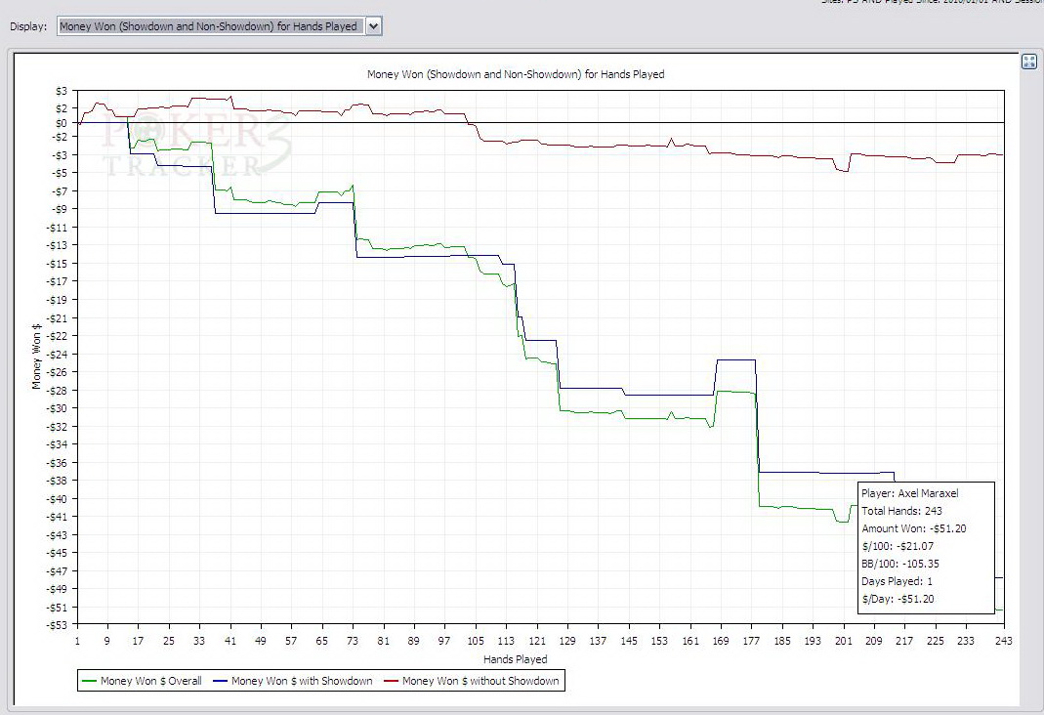This screenshot has width=1044, height=715.
Task: Click the -$53 label on money axis
Action: tap(60, 625)
